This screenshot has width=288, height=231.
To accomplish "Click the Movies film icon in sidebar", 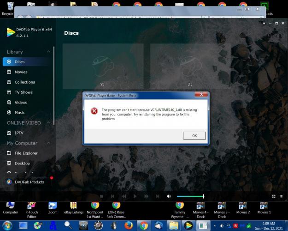I will (9, 72).
